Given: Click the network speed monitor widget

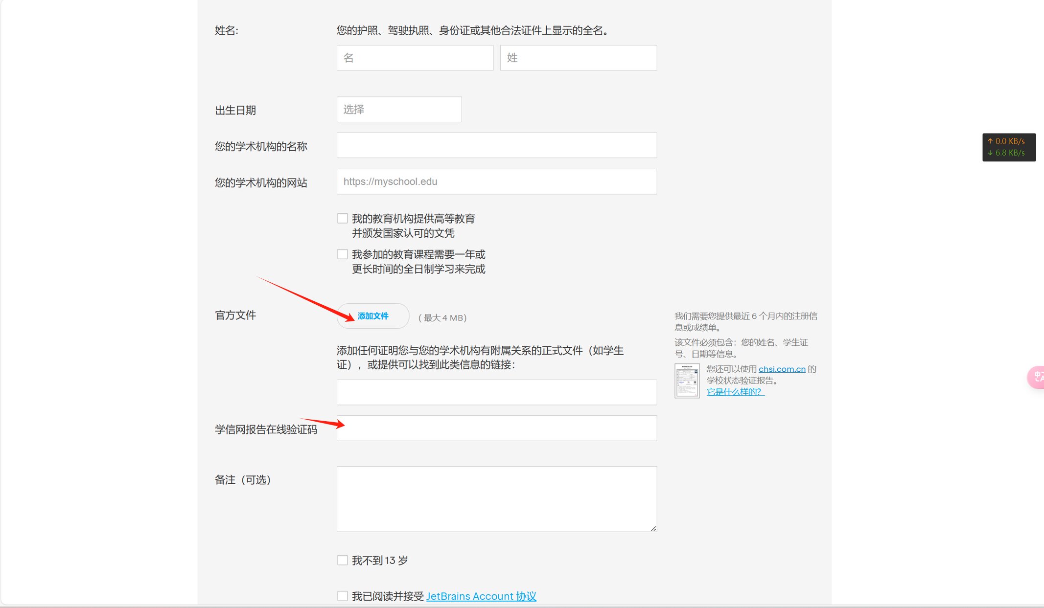Looking at the screenshot, I should click(1008, 147).
